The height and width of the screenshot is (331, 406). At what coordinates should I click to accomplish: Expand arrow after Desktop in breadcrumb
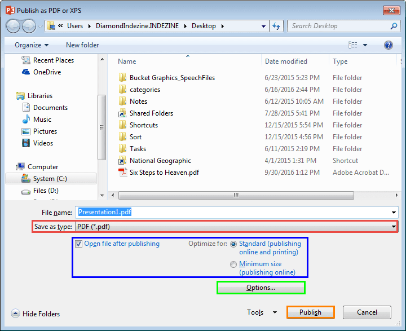coord(223,26)
